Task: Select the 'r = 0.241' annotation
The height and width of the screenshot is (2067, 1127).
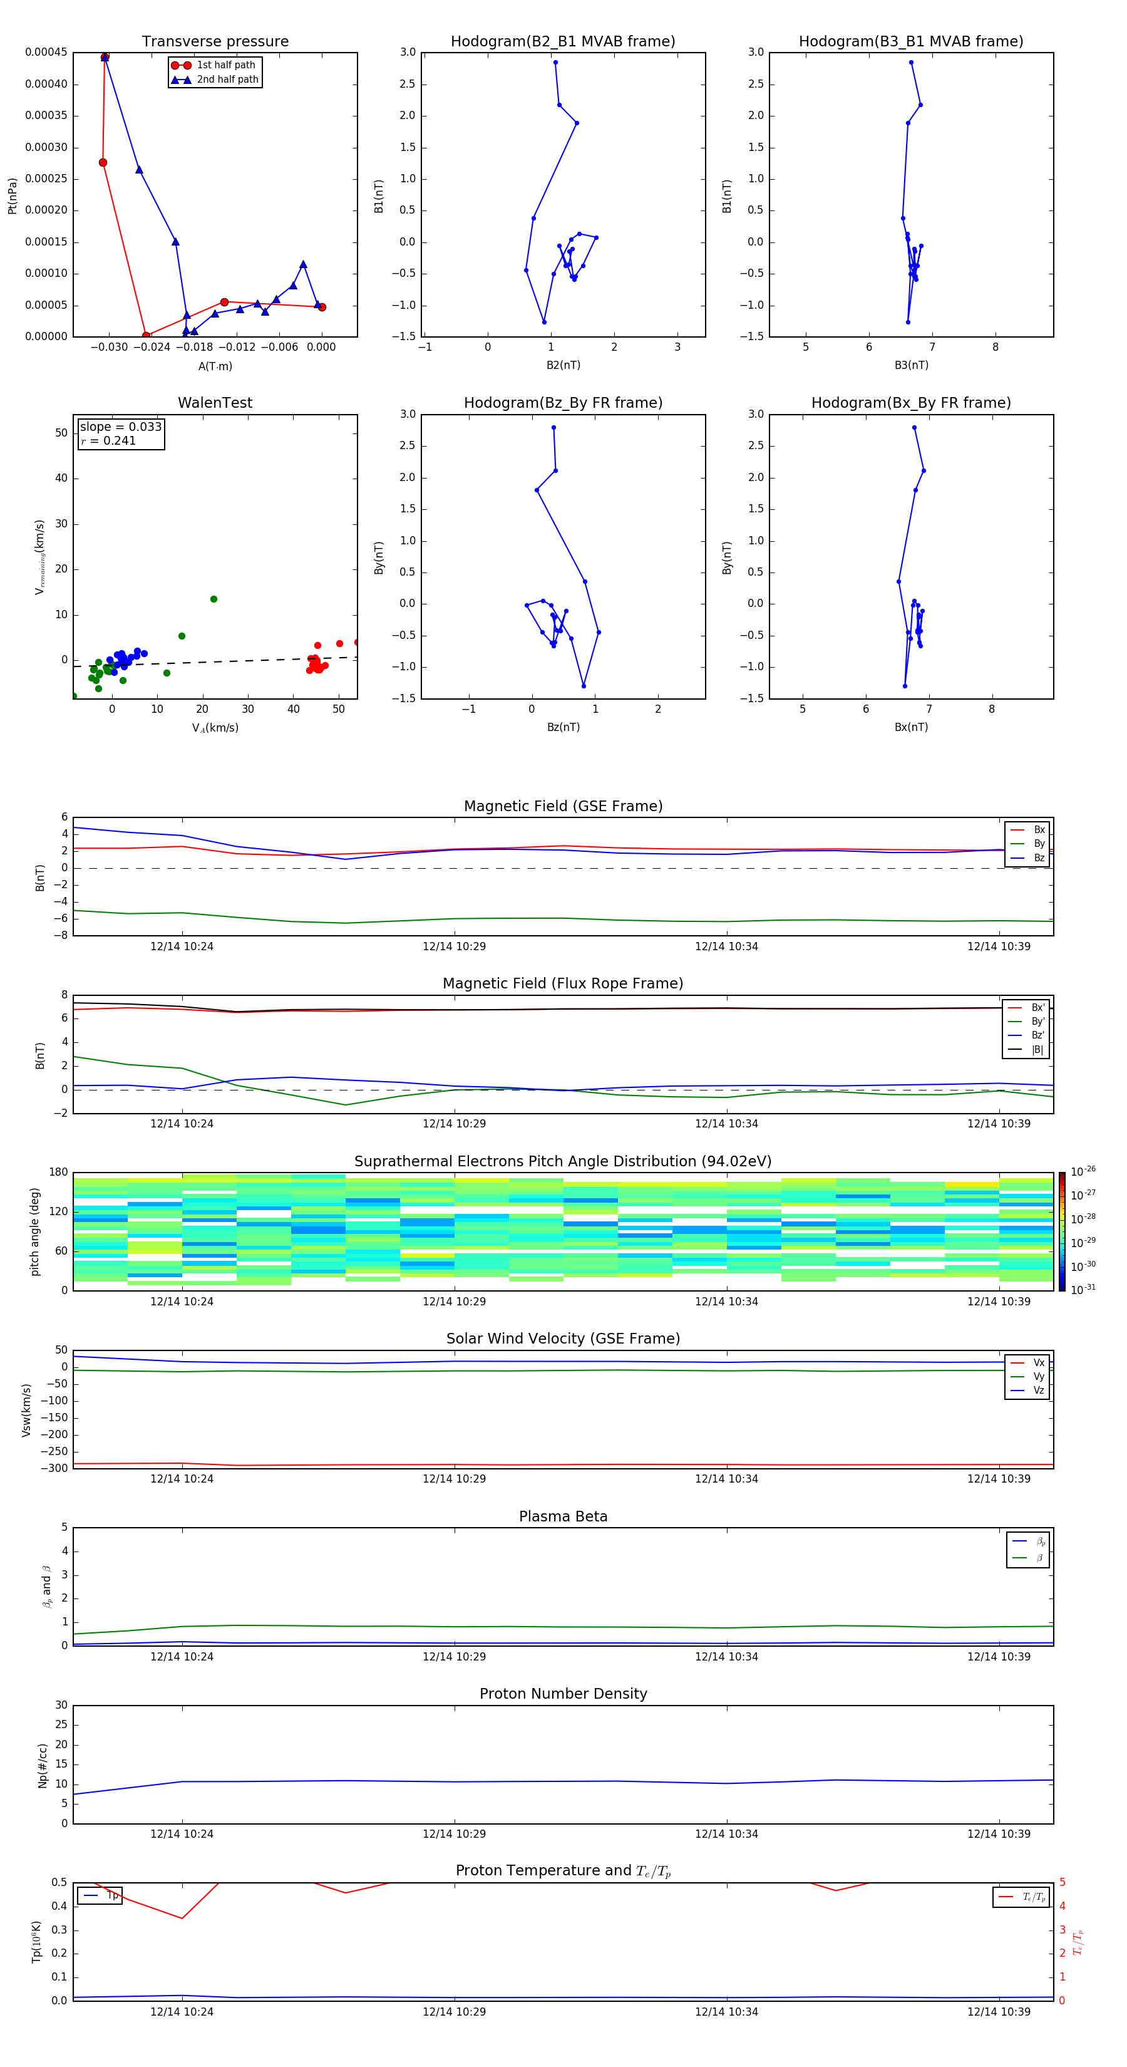Action: pos(108,440)
